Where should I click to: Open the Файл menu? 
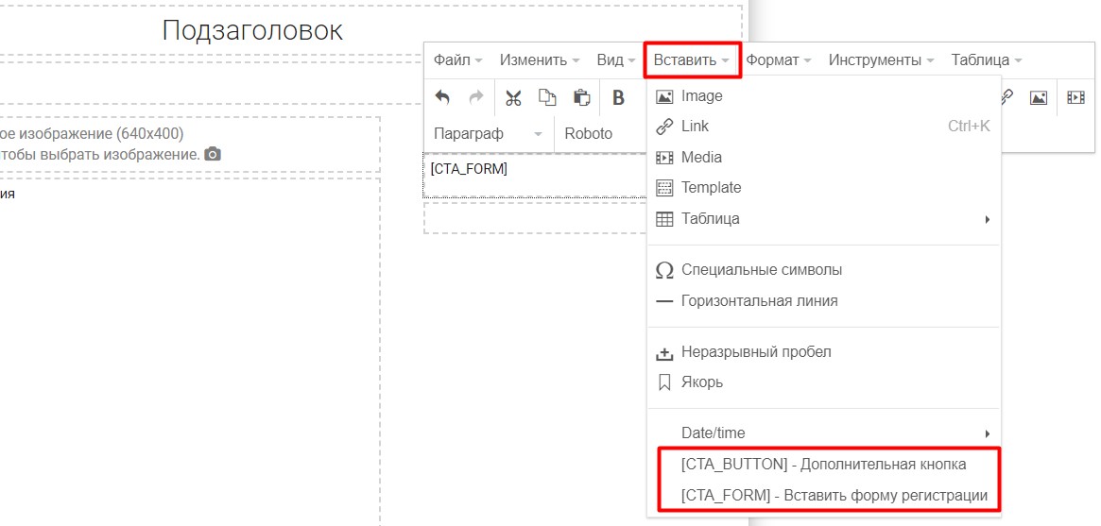pyautogui.click(x=457, y=60)
